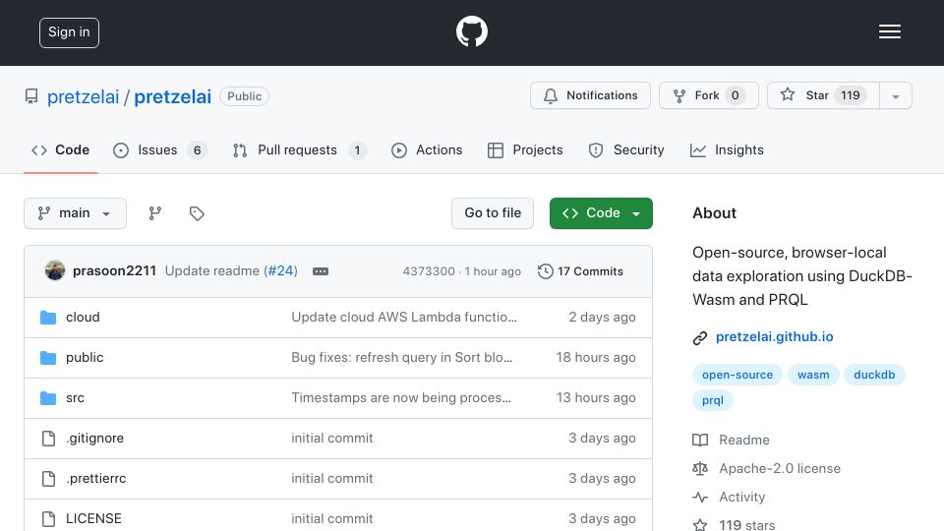
Task: Click the Go to file button
Action: [493, 213]
